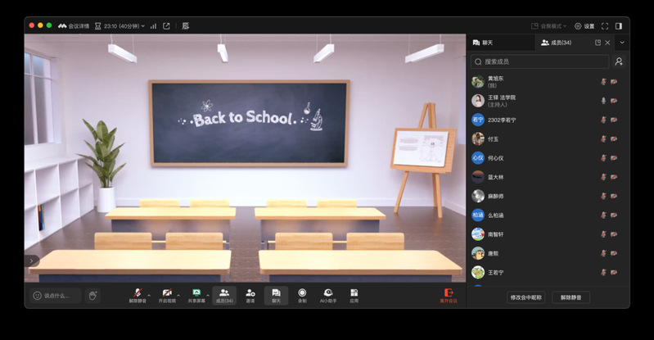Open the 应用 apps icon
The height and width of the screenshot is (340, 654).
pyautogui.click(x=354, y=293)
